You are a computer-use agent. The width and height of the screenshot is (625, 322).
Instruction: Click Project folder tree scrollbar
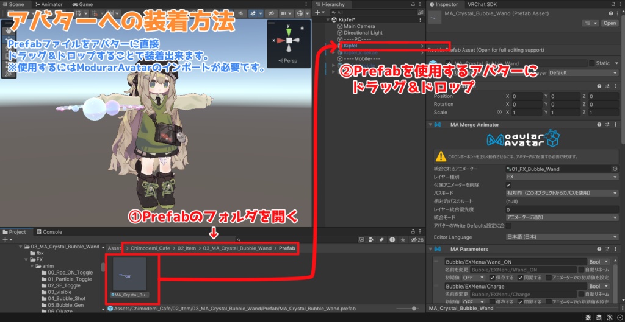103,267
